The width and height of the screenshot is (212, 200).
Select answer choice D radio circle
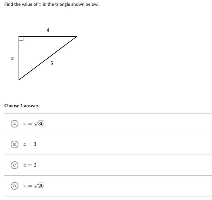(15, 186)
